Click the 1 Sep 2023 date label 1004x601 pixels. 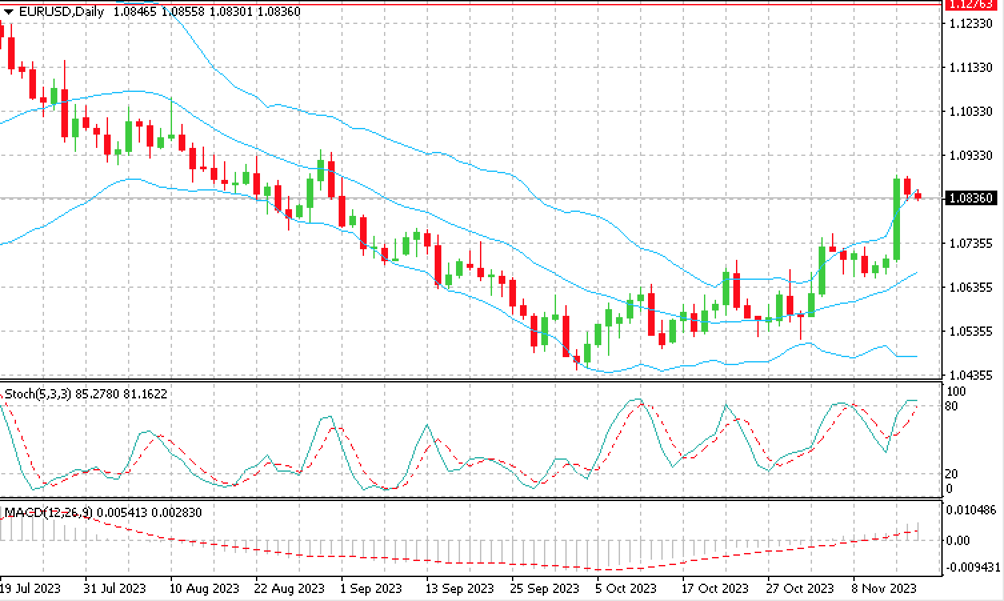pos(370,588)
